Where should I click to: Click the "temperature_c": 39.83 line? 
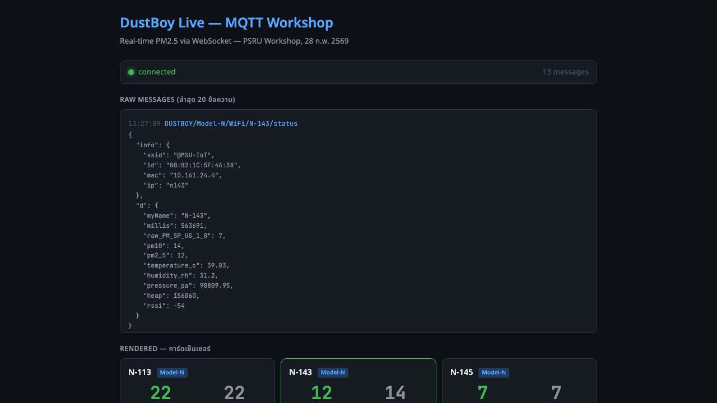186,265
